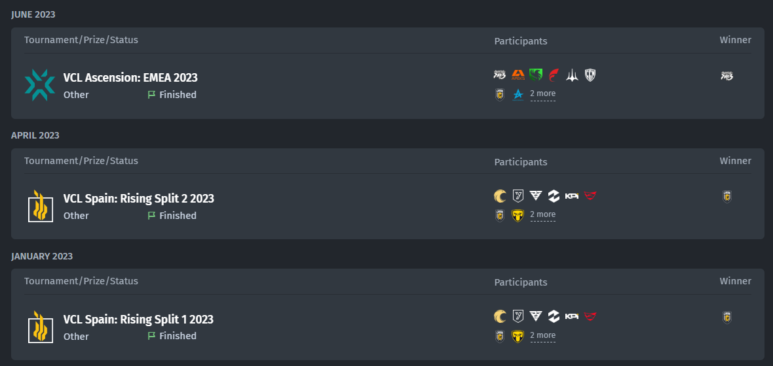This screenshot has height=366, width=773.
Task: Click the CGN shield logo, EMEA row
Action: point(590,75)
